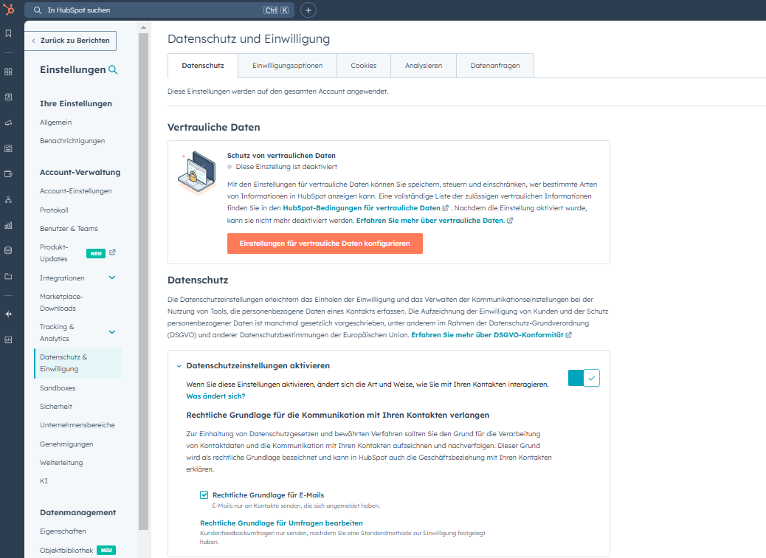
Task: Collapse the Datenschutzeinstellungen aktivieren section
Action: 179,366
